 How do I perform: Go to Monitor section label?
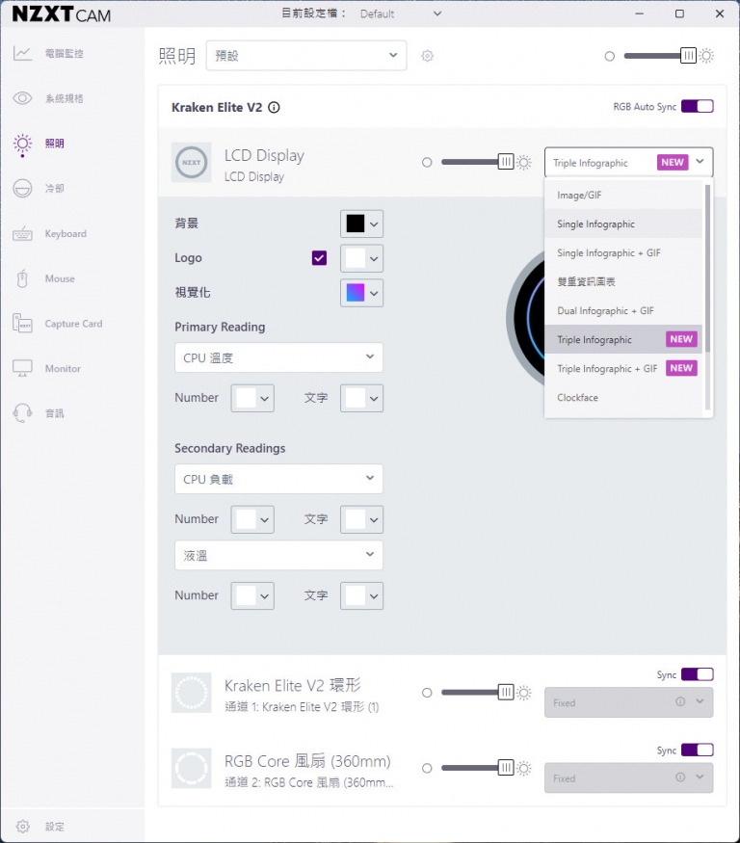pyautogui.click(x=63, y=369)
